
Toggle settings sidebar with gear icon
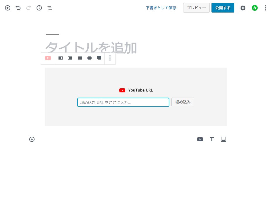[243, 8]
